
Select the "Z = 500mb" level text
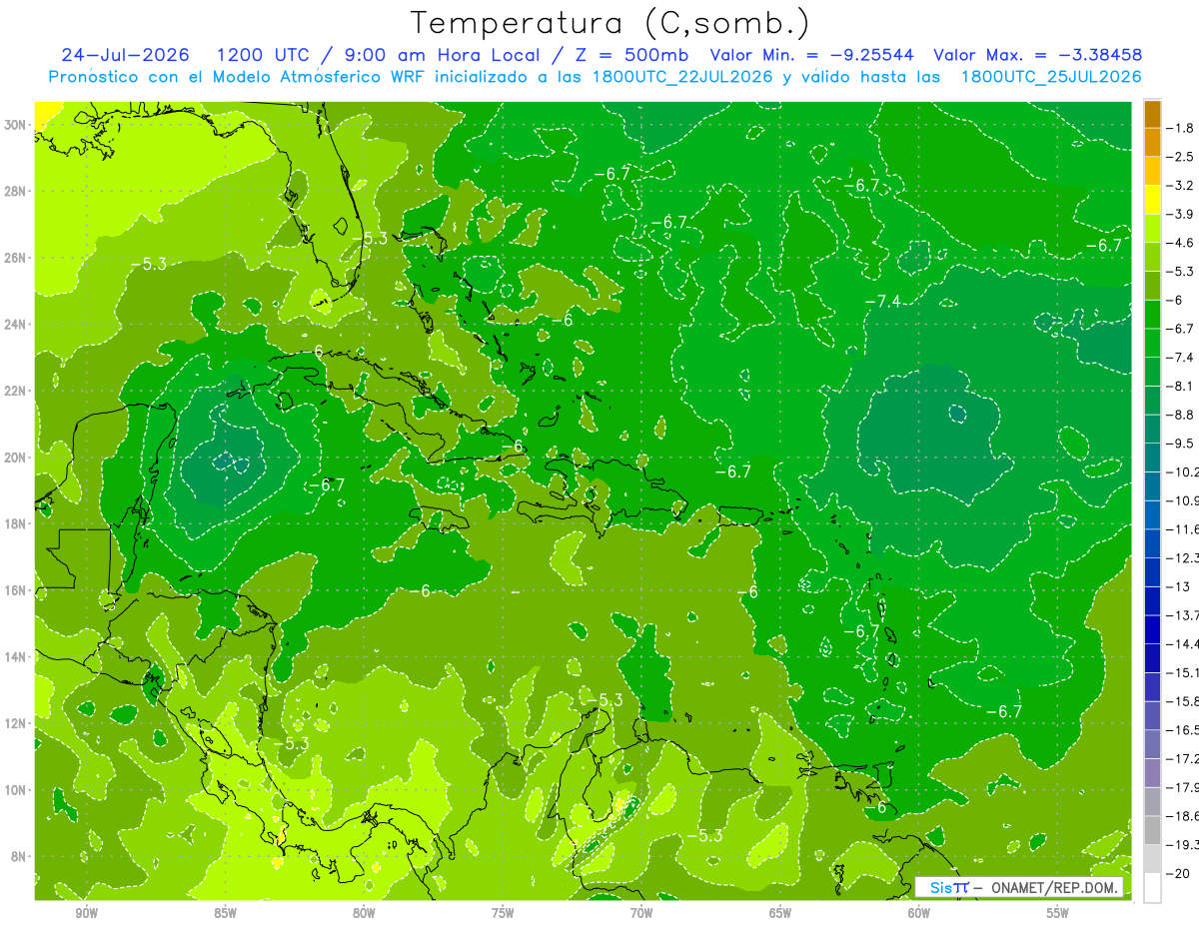[627, 55]
